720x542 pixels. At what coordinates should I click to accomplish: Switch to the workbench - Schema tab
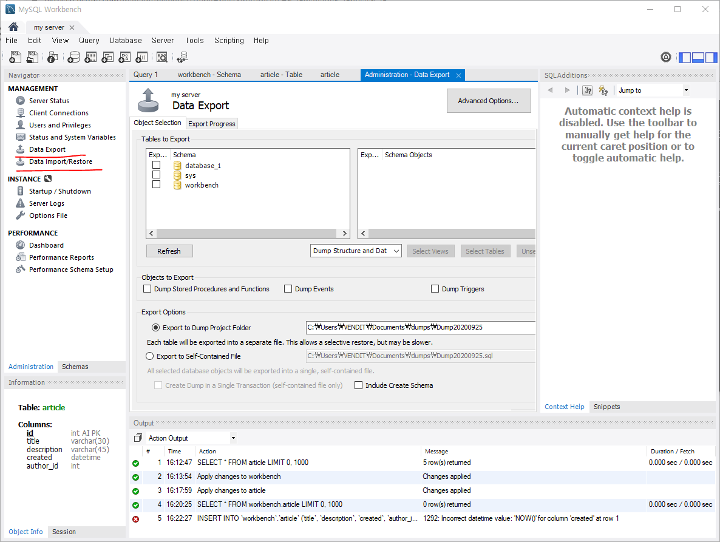[x=209, y=75]
